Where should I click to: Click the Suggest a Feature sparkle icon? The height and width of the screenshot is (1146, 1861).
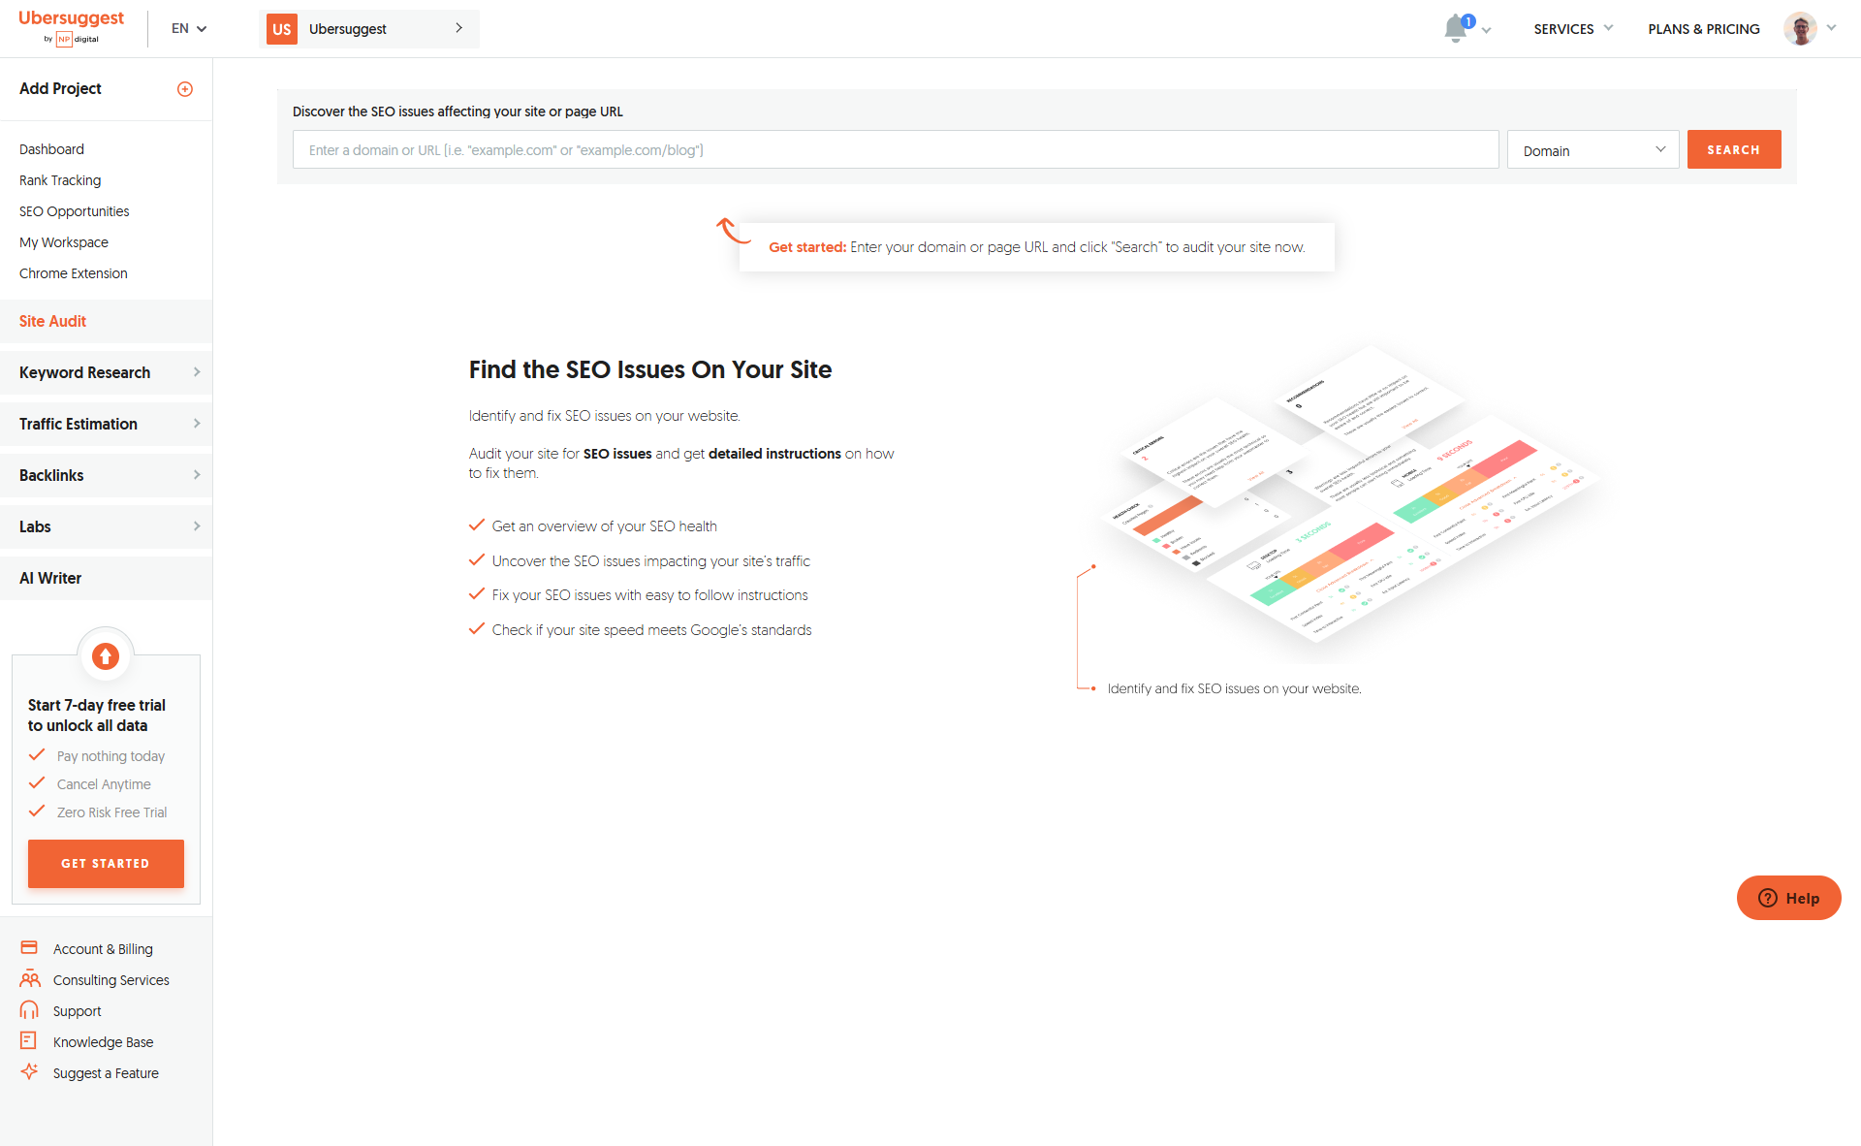click(x=29, y=1071)
